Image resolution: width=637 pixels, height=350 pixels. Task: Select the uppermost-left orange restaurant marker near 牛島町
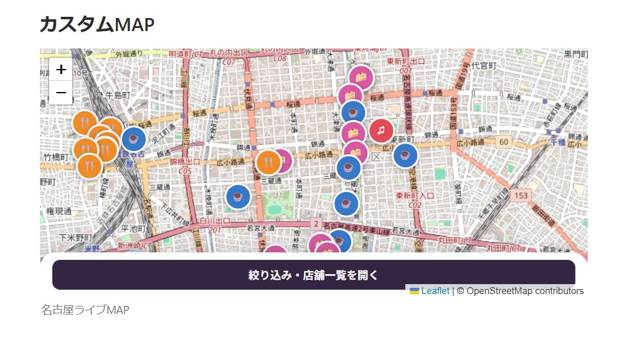pos(85,122)
